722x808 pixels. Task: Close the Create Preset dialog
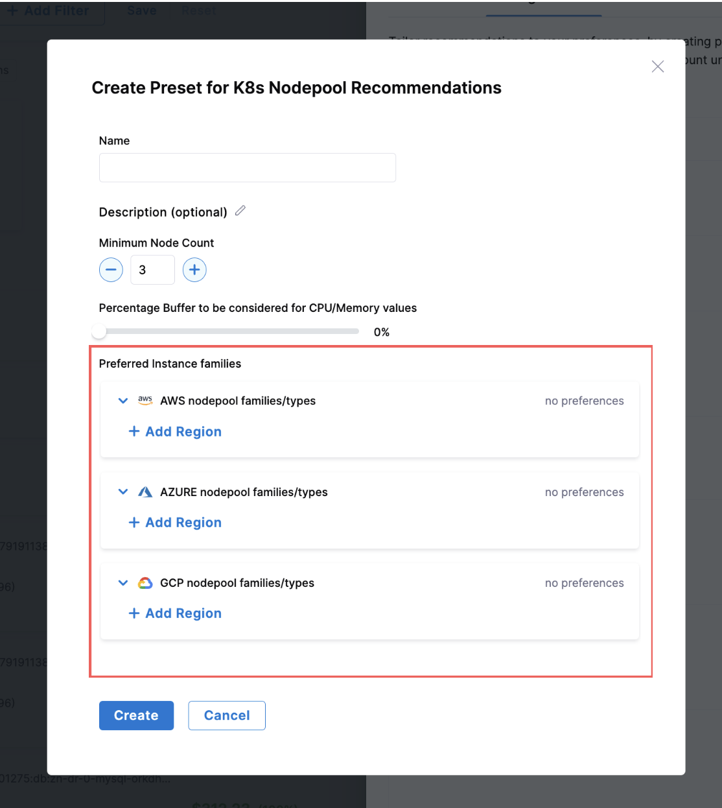[x=657, y=67]
